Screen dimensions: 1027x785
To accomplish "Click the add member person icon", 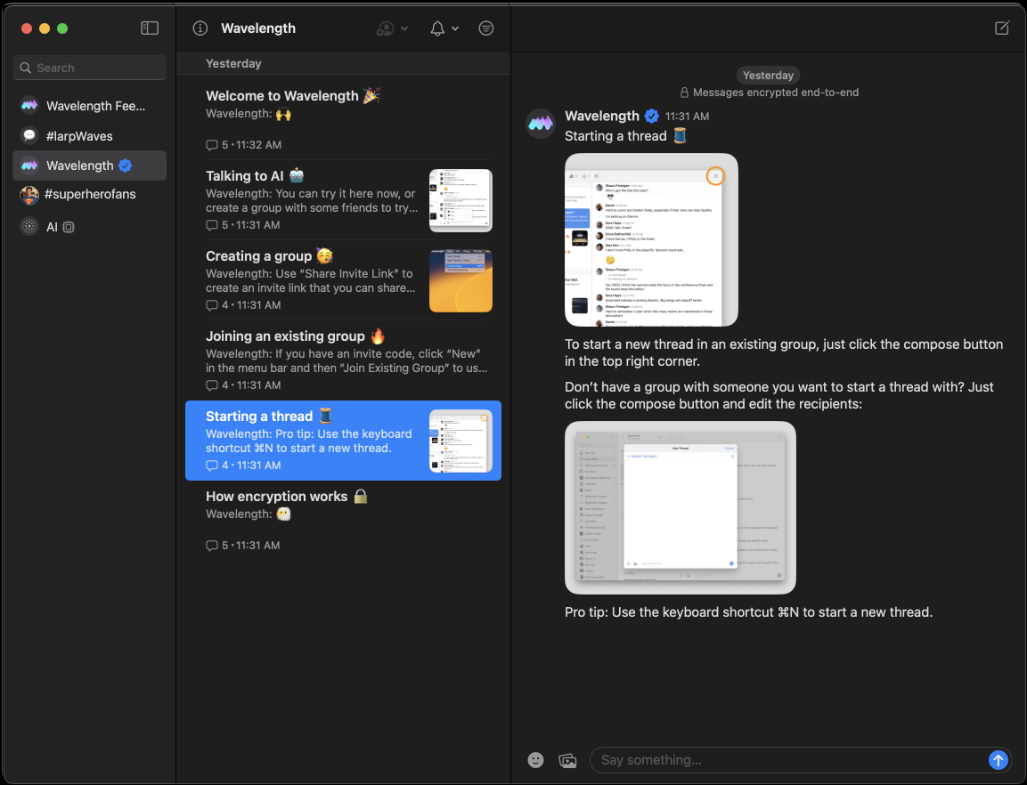I will [385, 28].
